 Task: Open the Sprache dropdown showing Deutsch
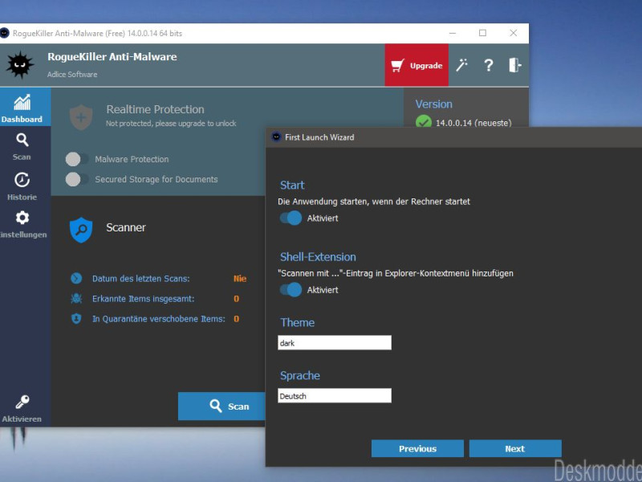coord(335,395)
